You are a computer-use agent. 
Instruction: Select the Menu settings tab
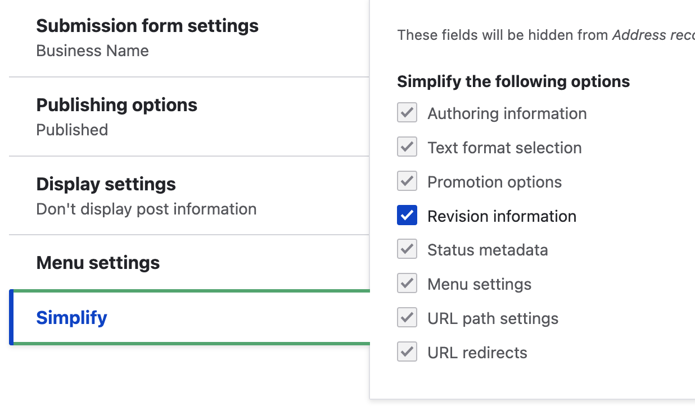point(98,263)
